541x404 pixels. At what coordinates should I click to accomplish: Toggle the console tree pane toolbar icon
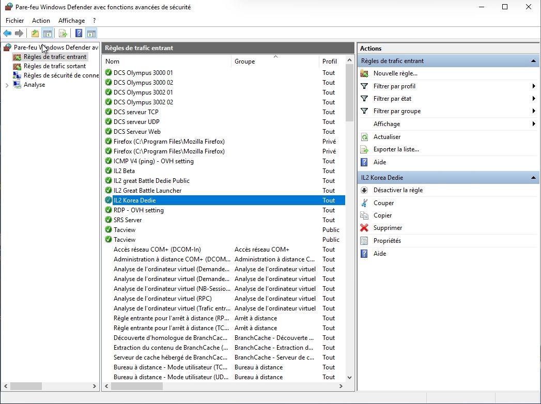[47, 33]
